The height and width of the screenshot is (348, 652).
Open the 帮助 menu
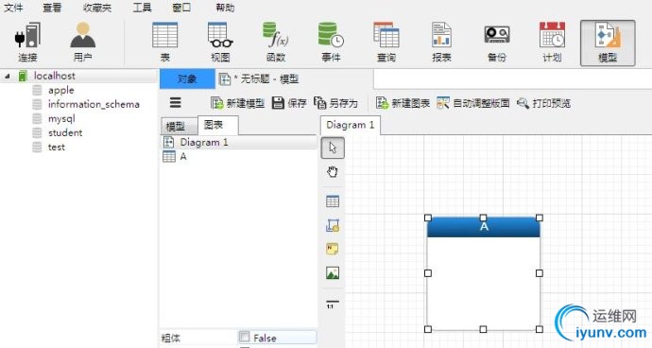pos(225,8)
